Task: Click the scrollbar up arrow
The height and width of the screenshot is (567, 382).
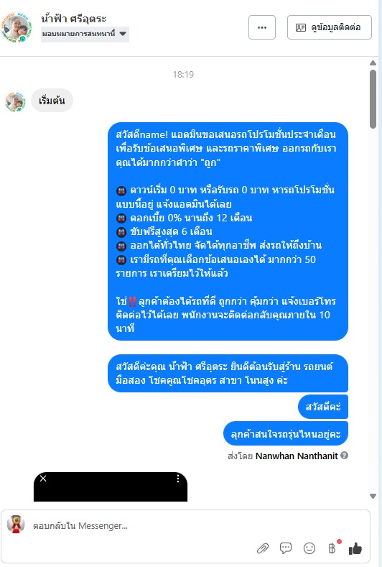Action: coord(373,63)
